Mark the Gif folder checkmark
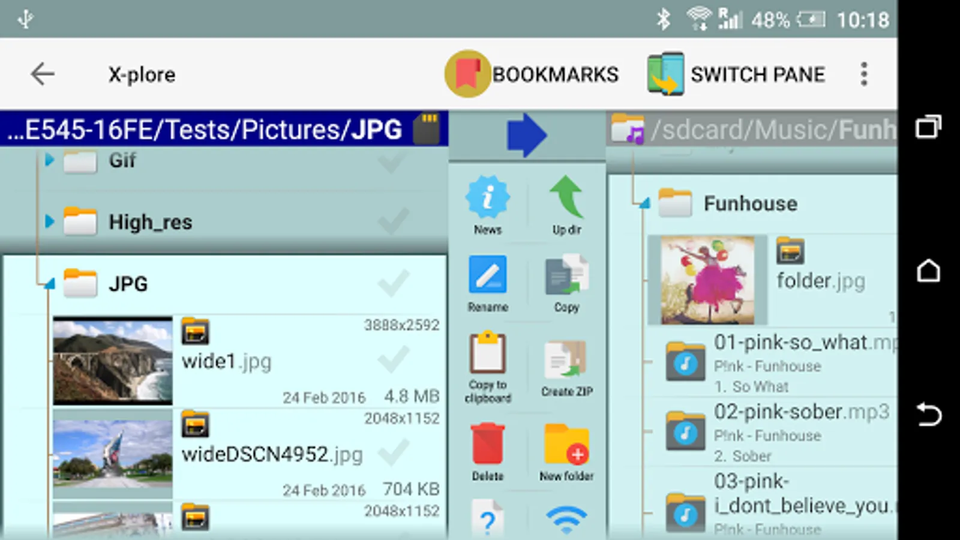The image size is (960, 540). [x=393, y=161]
